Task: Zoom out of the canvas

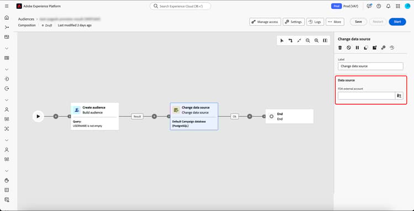Action: 307,41
